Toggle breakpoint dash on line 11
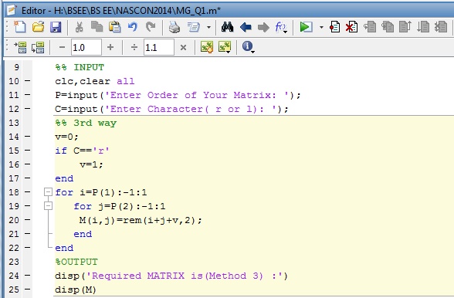This screenshot has width=454, height=298. tap(28, 95)
